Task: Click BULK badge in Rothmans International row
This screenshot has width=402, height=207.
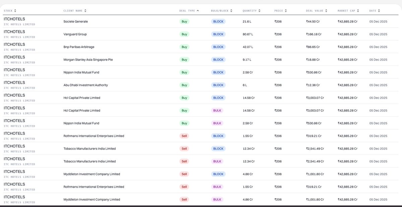Action: 217,187
